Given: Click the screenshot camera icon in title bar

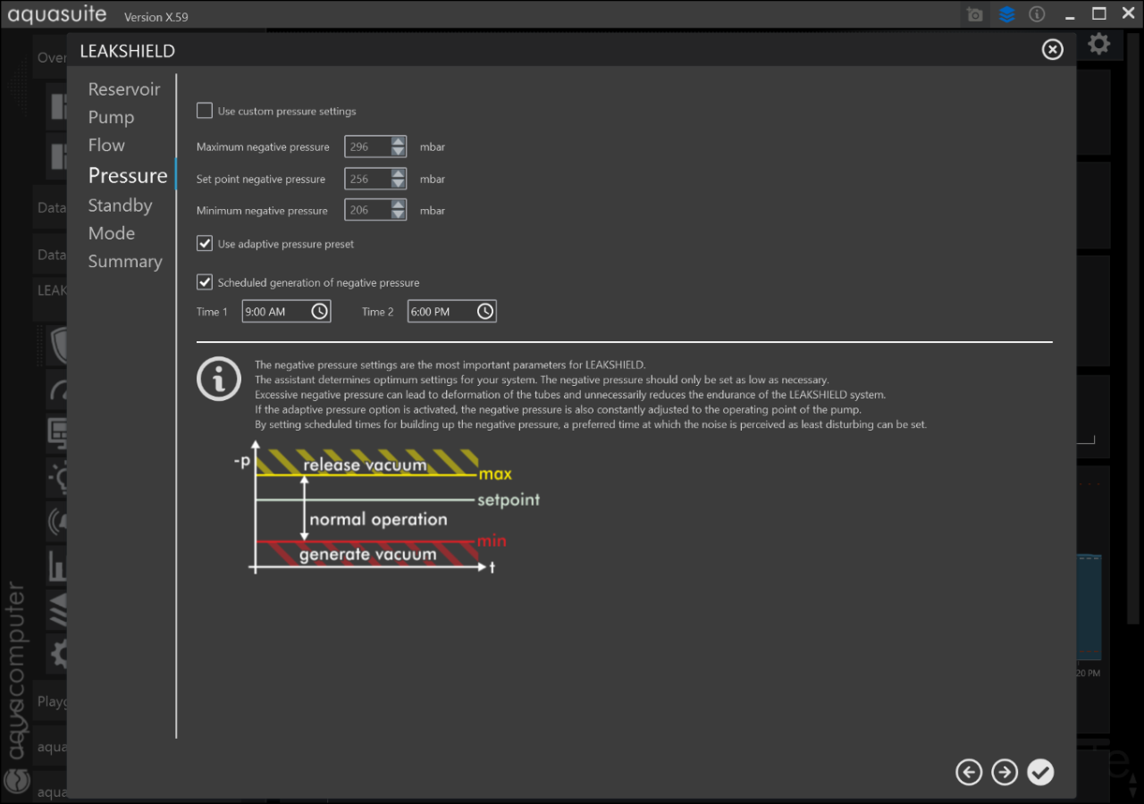Looking at the screenshot, I should 975,15.
